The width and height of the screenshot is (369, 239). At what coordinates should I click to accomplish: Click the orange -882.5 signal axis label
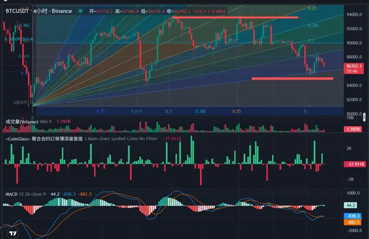tap(353, 222)
